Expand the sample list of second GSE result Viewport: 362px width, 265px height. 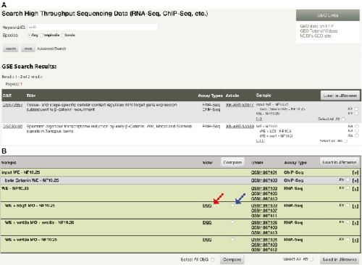(x=260, y=141)
